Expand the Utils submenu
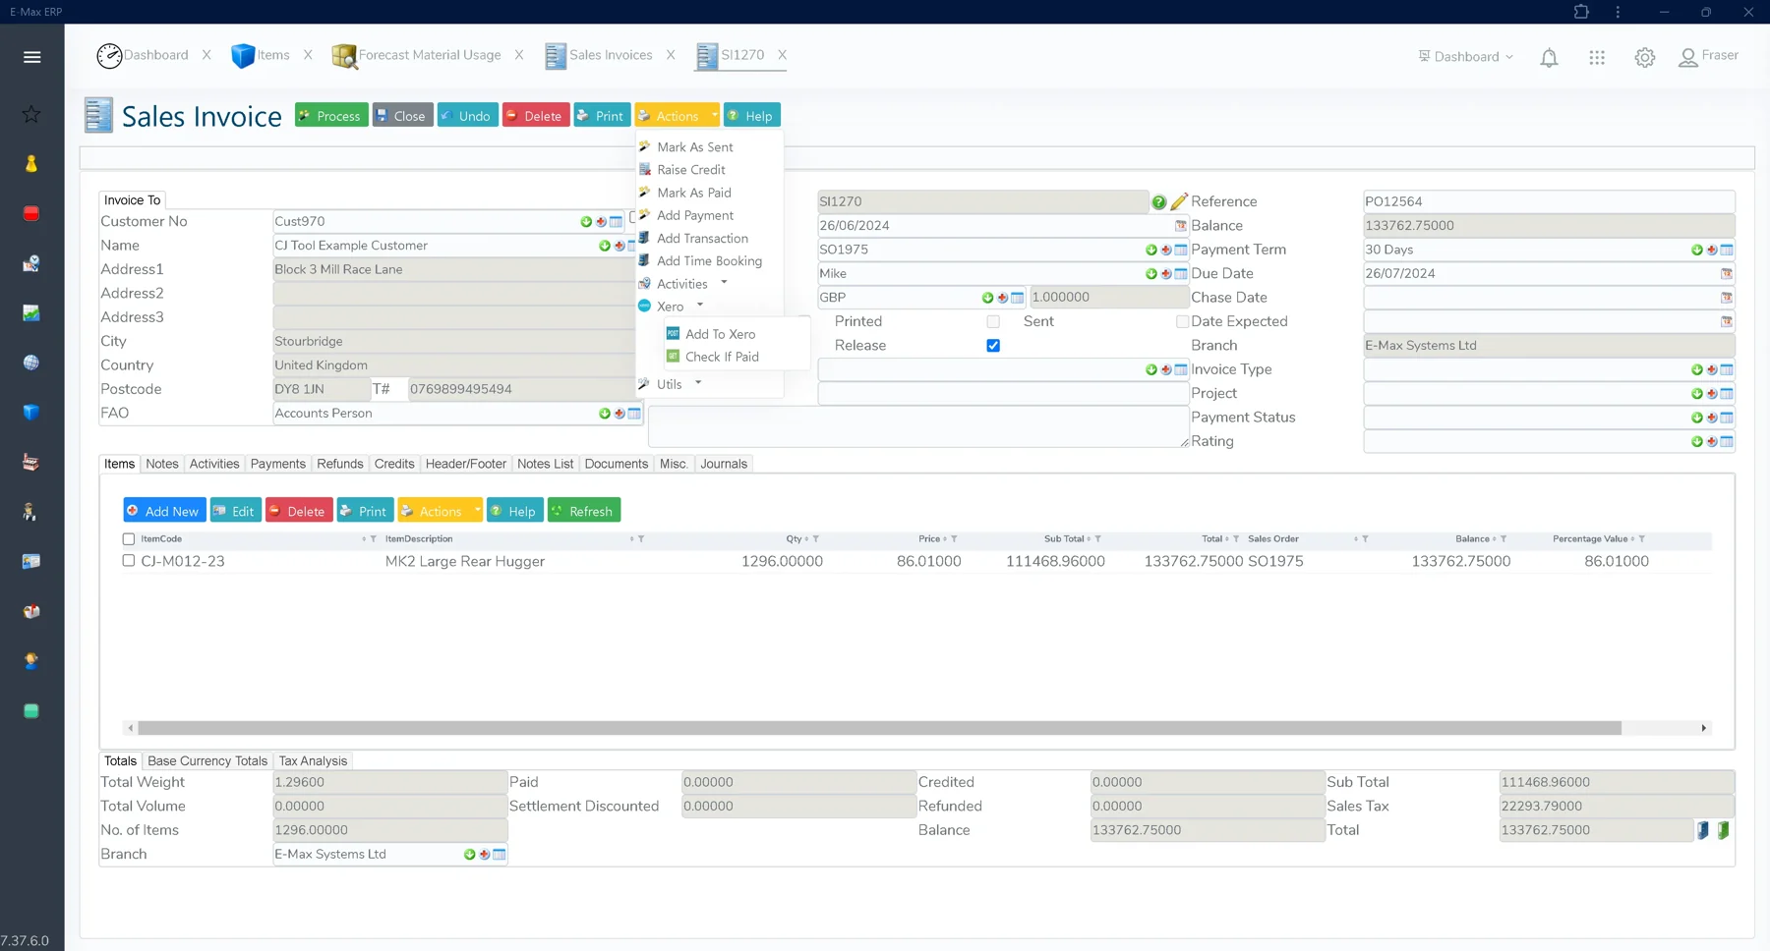Viewport: 1770px width, 951px height. click(x=698, y=383)
